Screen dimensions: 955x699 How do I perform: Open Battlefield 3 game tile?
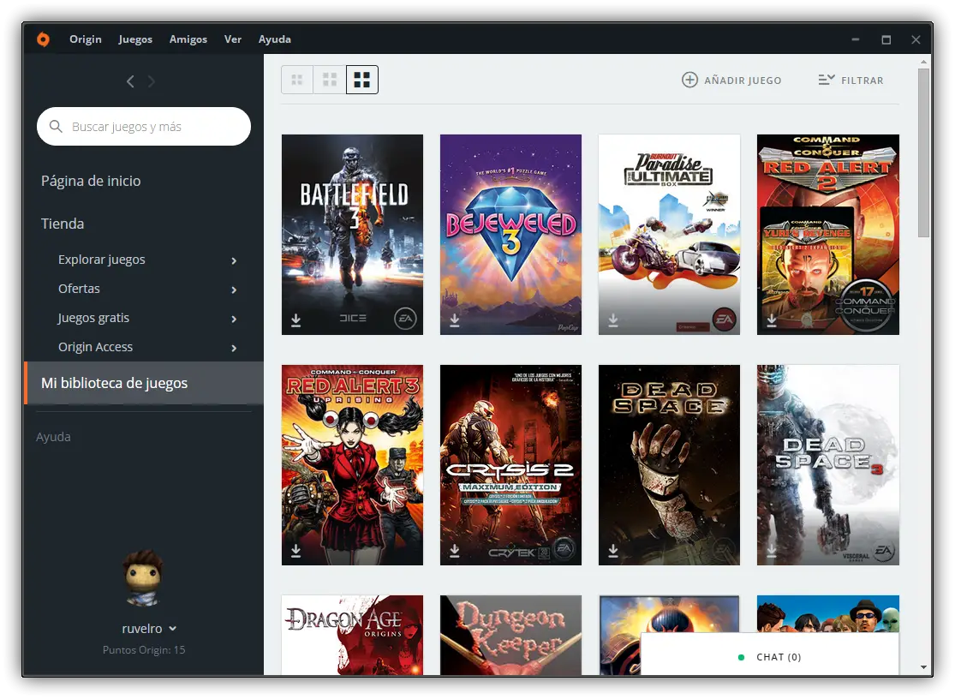tap(352, 235)
